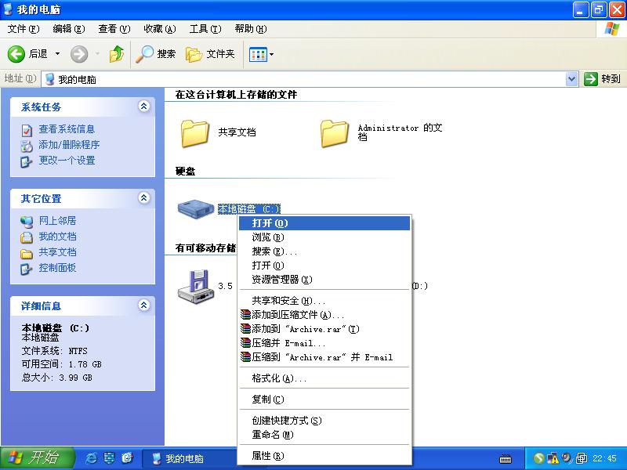Open Back button history dropdown arrow
The image size is (627, 470).
(x=57, y=53)
